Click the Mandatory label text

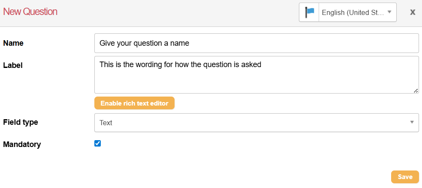click(x=22, y=144)
